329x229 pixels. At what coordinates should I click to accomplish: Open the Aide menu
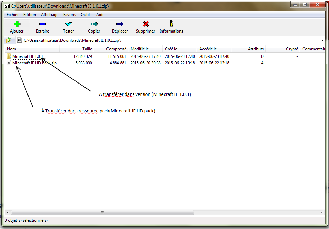100,15
